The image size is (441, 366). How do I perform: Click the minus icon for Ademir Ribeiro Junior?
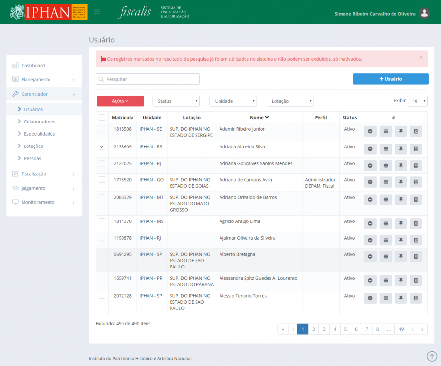[x=370, y=131]
